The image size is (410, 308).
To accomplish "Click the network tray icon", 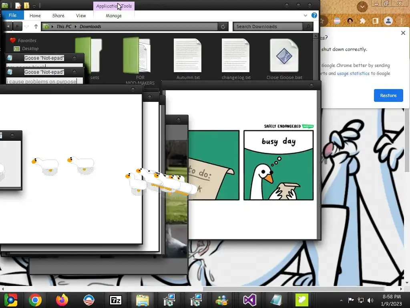I will coord(361,300).
